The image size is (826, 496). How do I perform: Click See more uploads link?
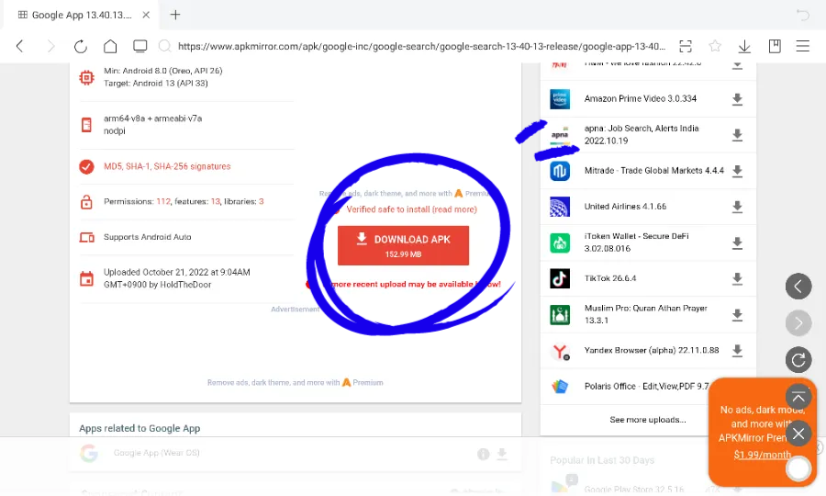647,420
